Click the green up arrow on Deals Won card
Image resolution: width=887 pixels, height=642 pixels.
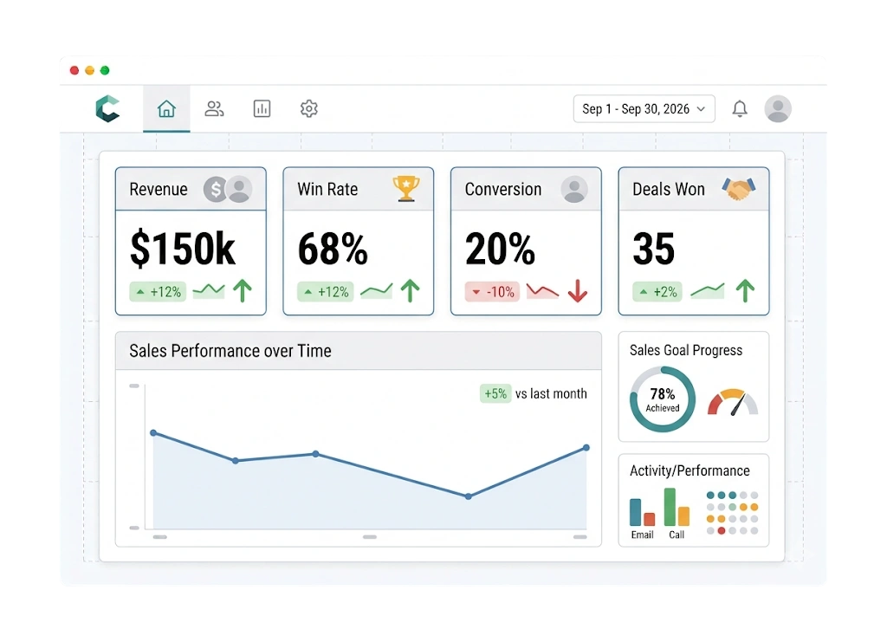[x=745, y=291]
